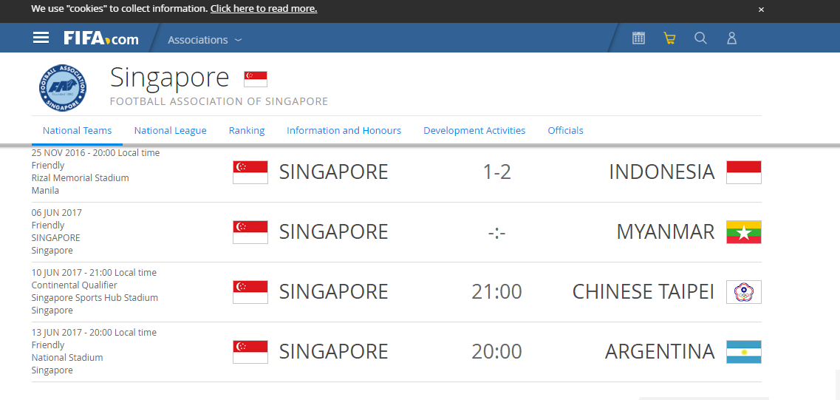Click '10 JUN 2017 - 21:00 Local time' text
The image size is (840, 400).
pyautogui.click(x=94, y=272)
